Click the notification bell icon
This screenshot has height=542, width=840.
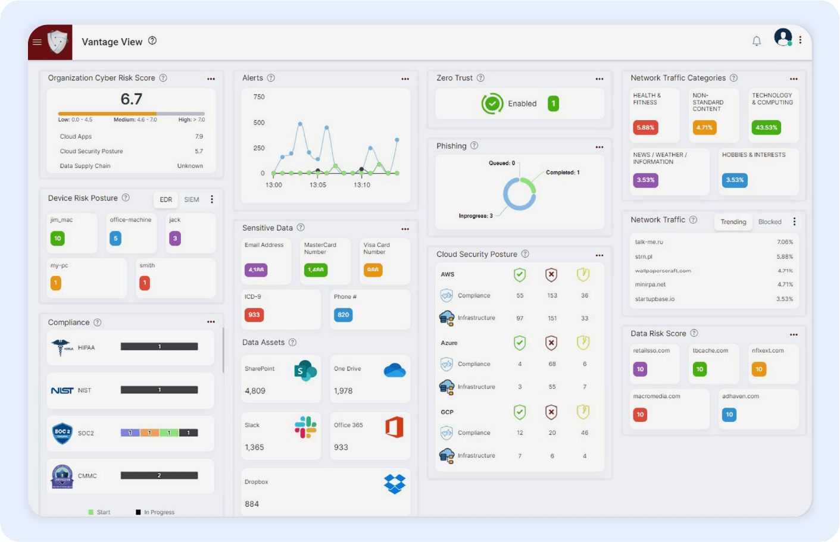coord(756,41)
